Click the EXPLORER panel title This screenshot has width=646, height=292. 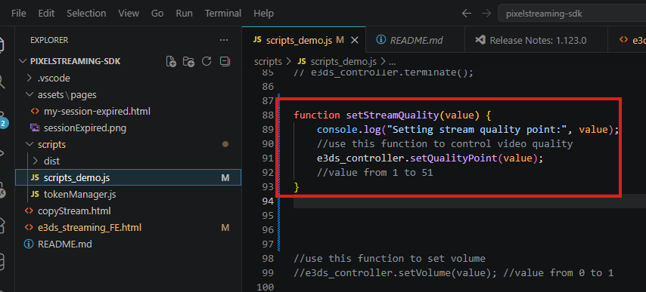[49, 40]
